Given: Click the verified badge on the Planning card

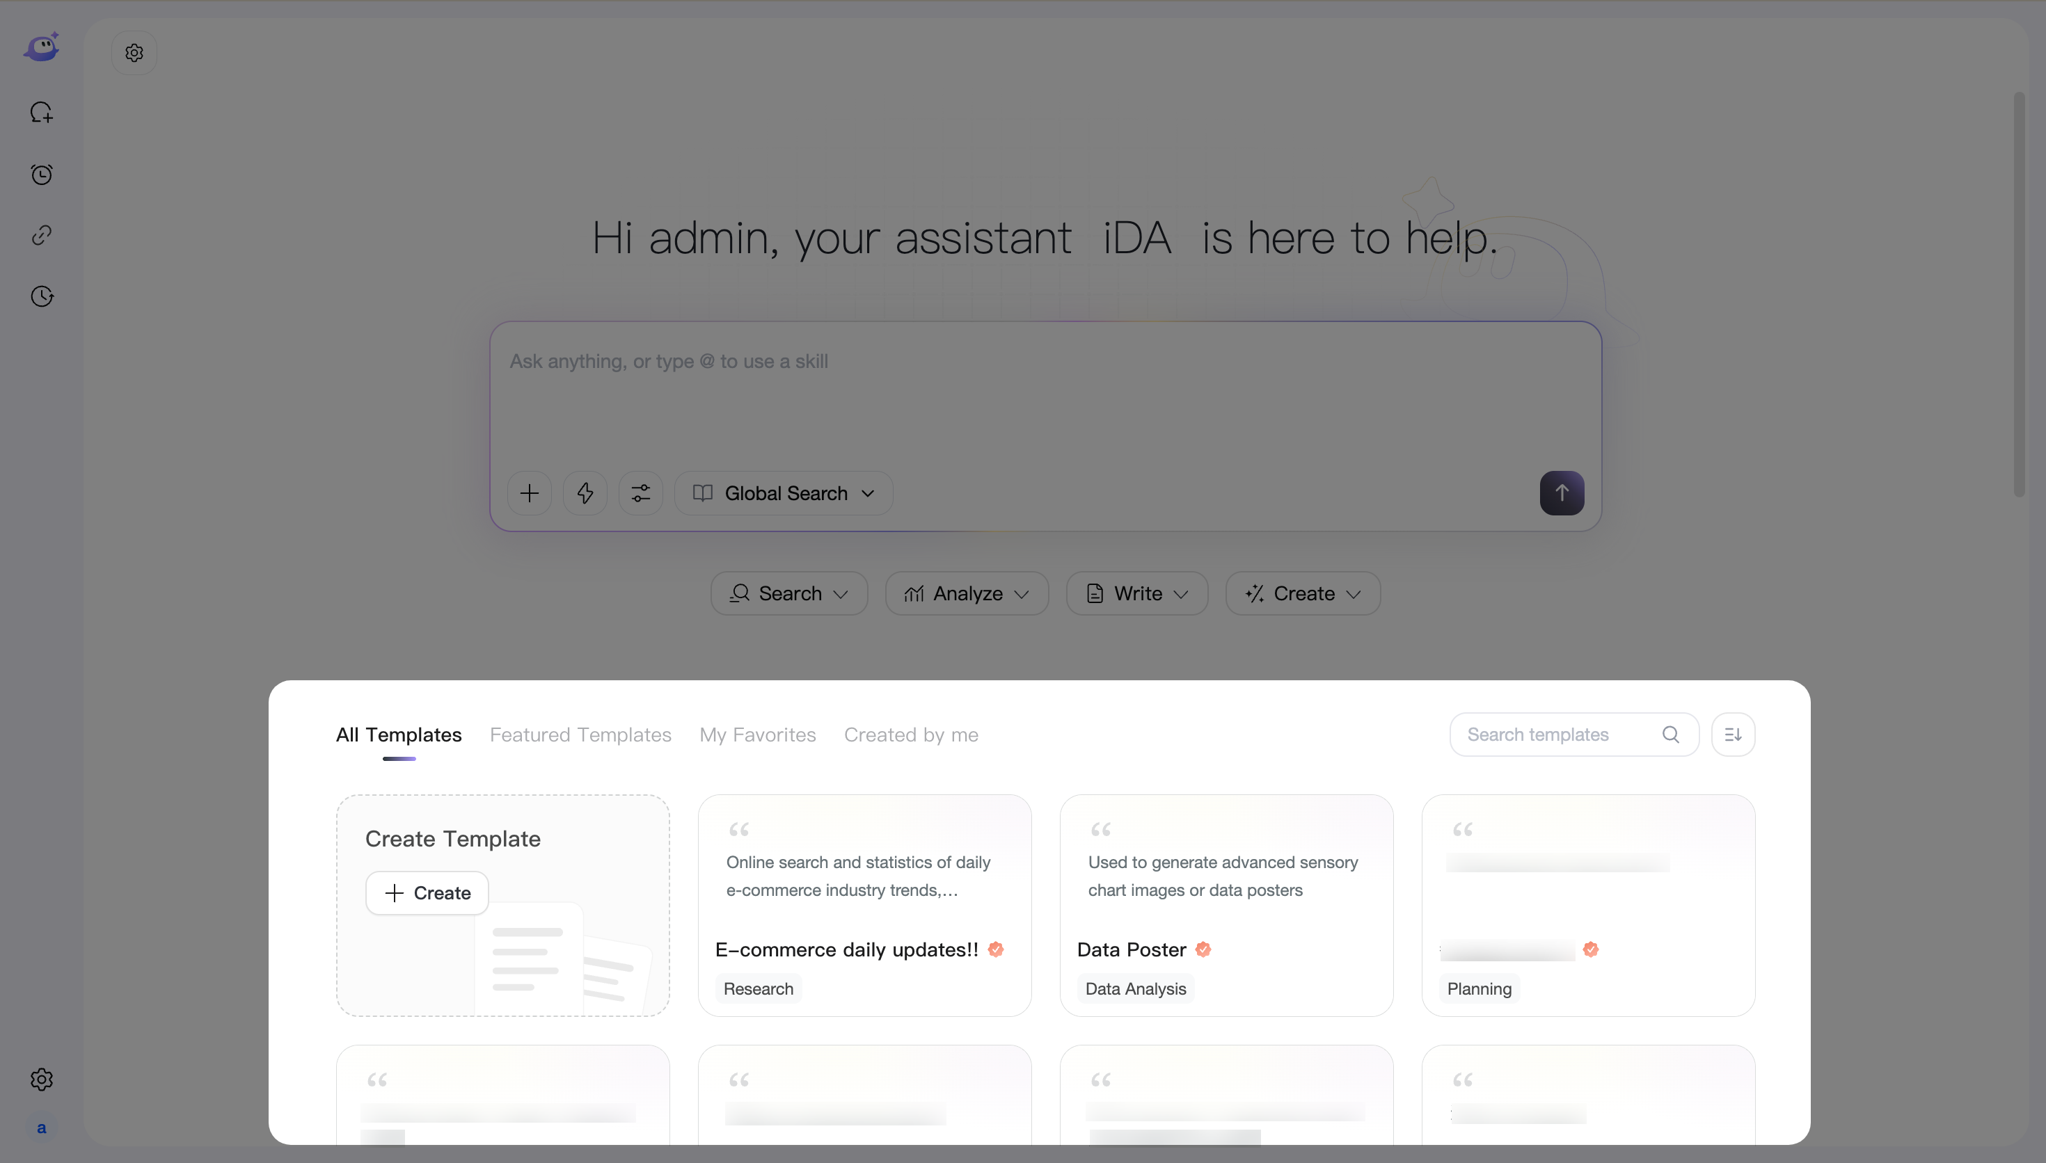Looking at the screenshot, I should [x=1591, y=949].
